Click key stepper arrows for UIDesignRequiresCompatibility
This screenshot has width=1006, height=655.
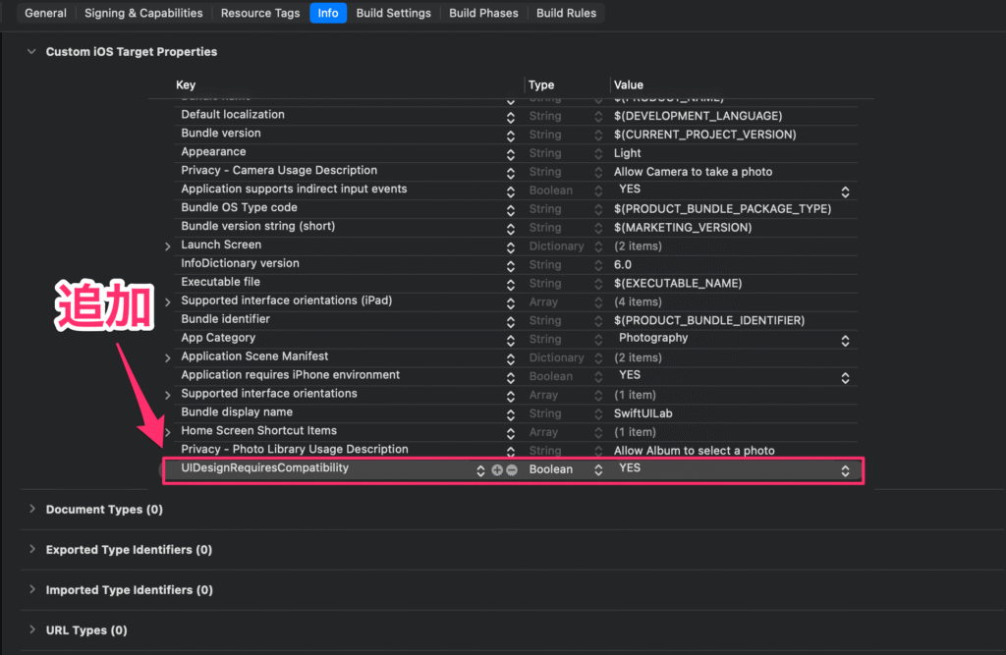(x=480, y=470)
